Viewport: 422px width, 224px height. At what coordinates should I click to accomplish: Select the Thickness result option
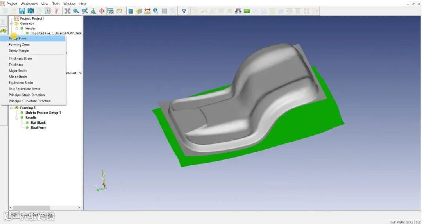coord(33,65)
